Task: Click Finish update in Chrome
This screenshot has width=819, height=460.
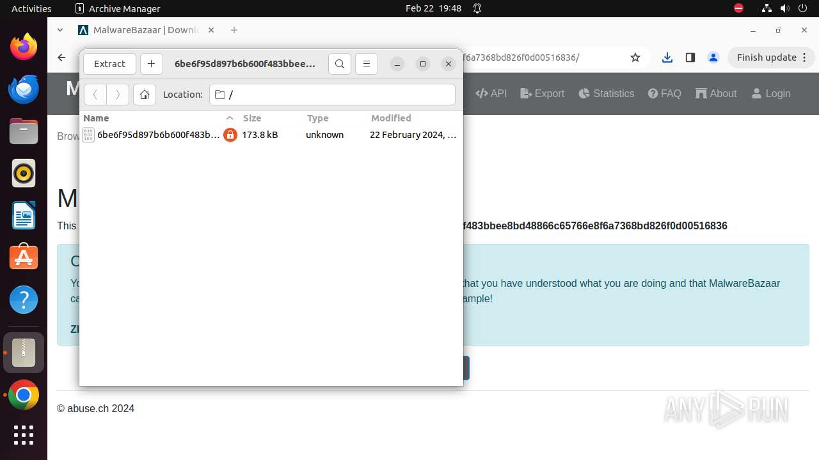Action: point(767,57)
